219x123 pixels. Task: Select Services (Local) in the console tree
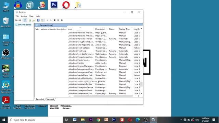tap(25, 25)
